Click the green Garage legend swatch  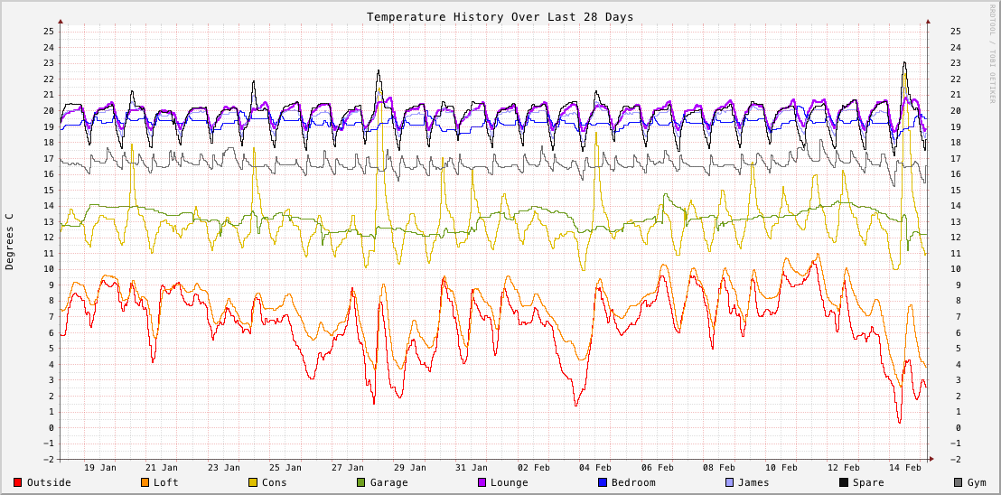pyautogui.click(x=361, y=482)
